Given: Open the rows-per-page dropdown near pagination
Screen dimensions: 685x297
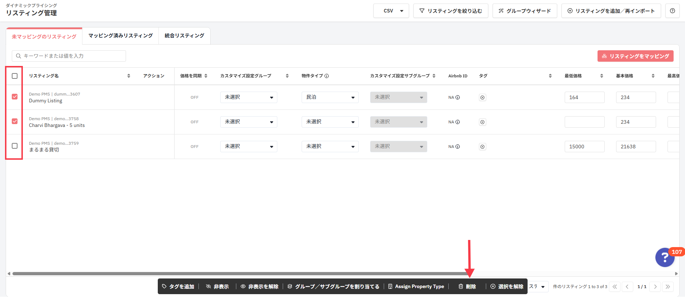Looking at the screenshot, I should click(x=538, y=287).
